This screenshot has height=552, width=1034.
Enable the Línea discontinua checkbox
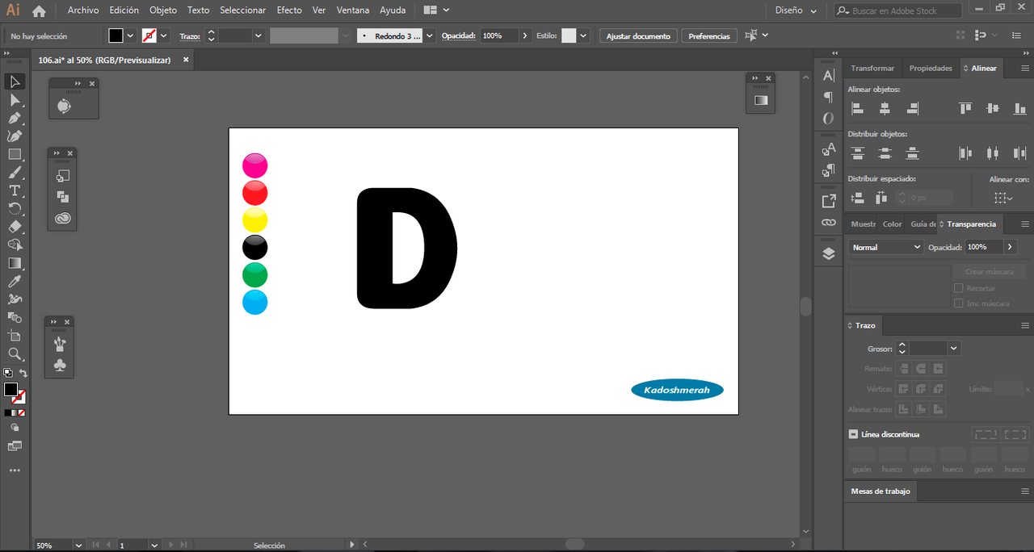click(x=853, y=434)
